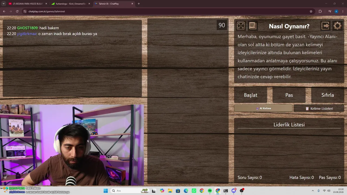Launch Spotify from taskbar
This screenshot has height=195, width=347.
coord(210,191)
